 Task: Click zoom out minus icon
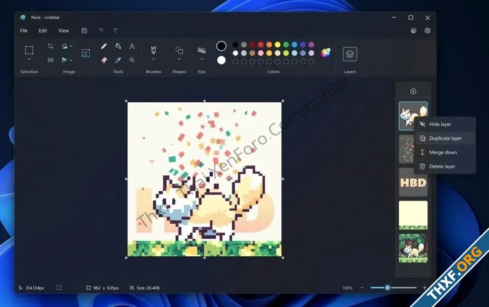tap(362, 288)
